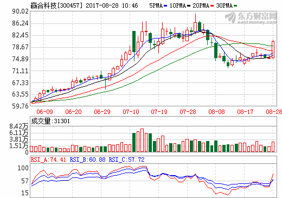
Task: Click the tallest red bar in volume chart
Action: (x=142, y=140)
